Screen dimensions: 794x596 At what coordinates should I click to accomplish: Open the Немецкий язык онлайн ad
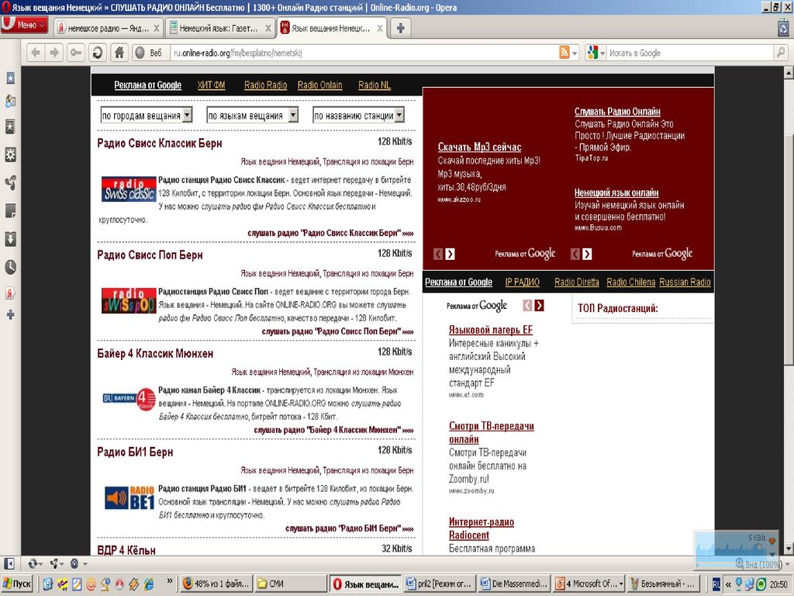pyautogui.click(x=616, y=192)
